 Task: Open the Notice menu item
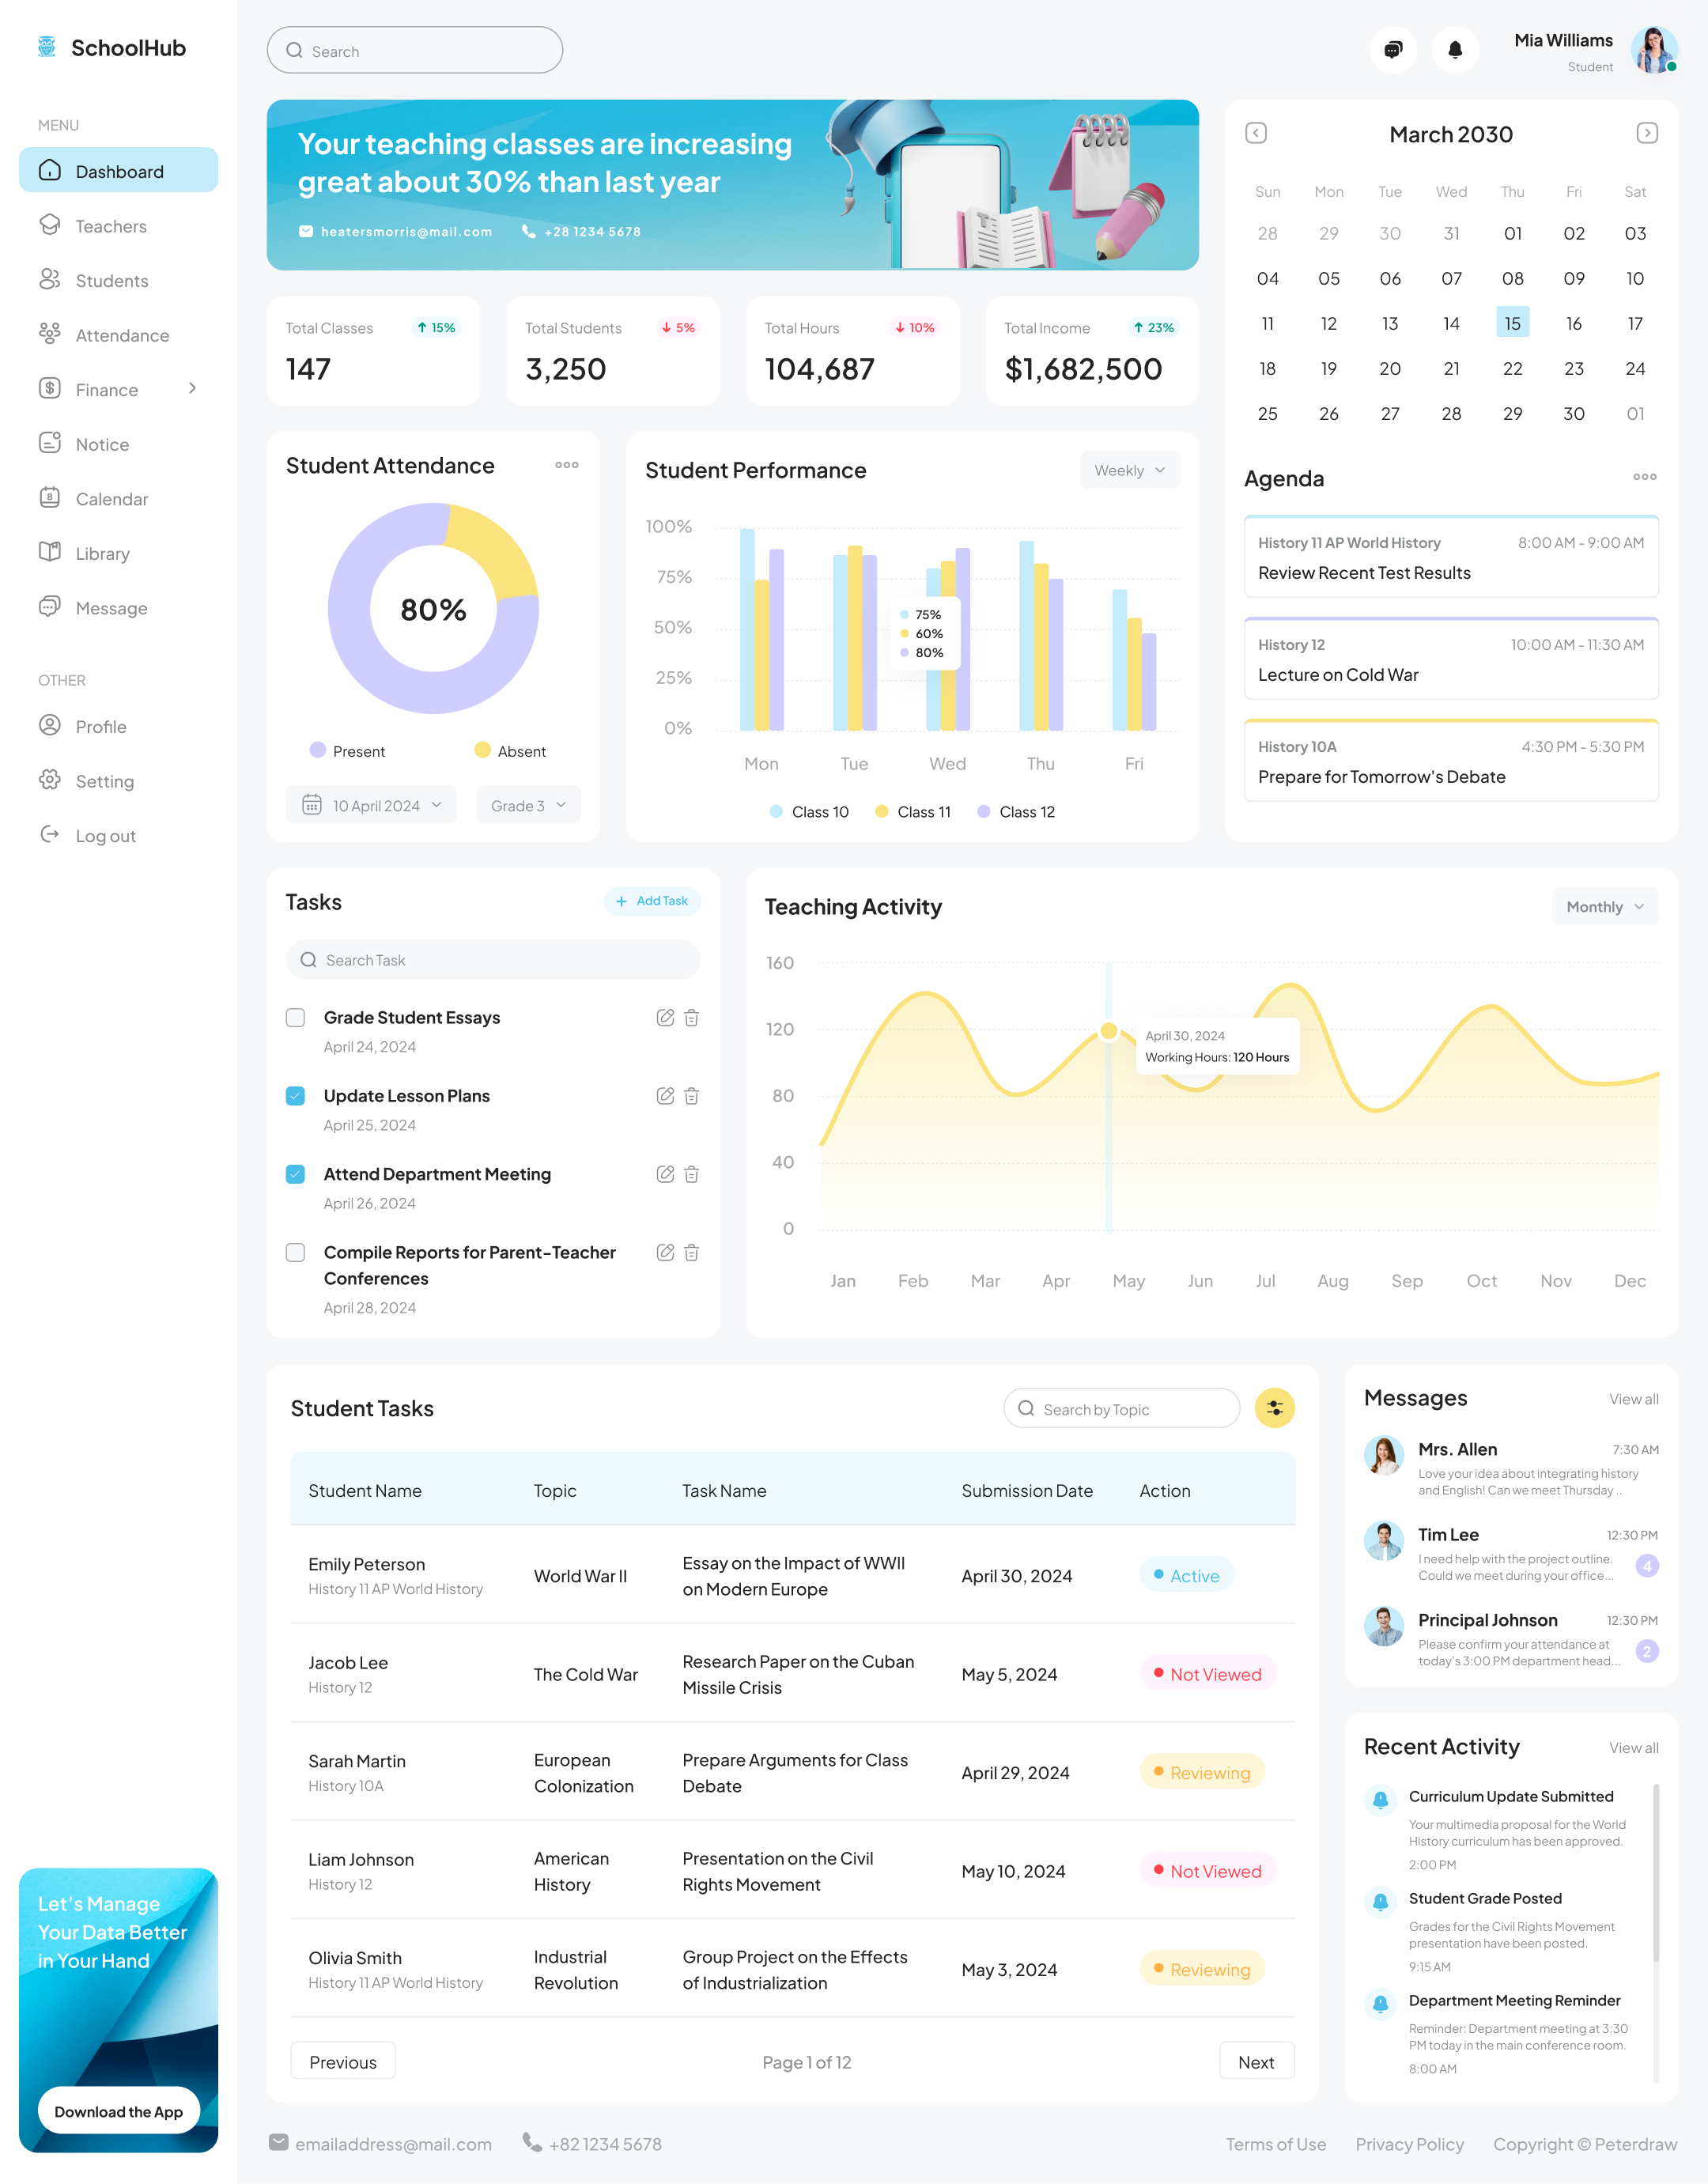(102, 444)
